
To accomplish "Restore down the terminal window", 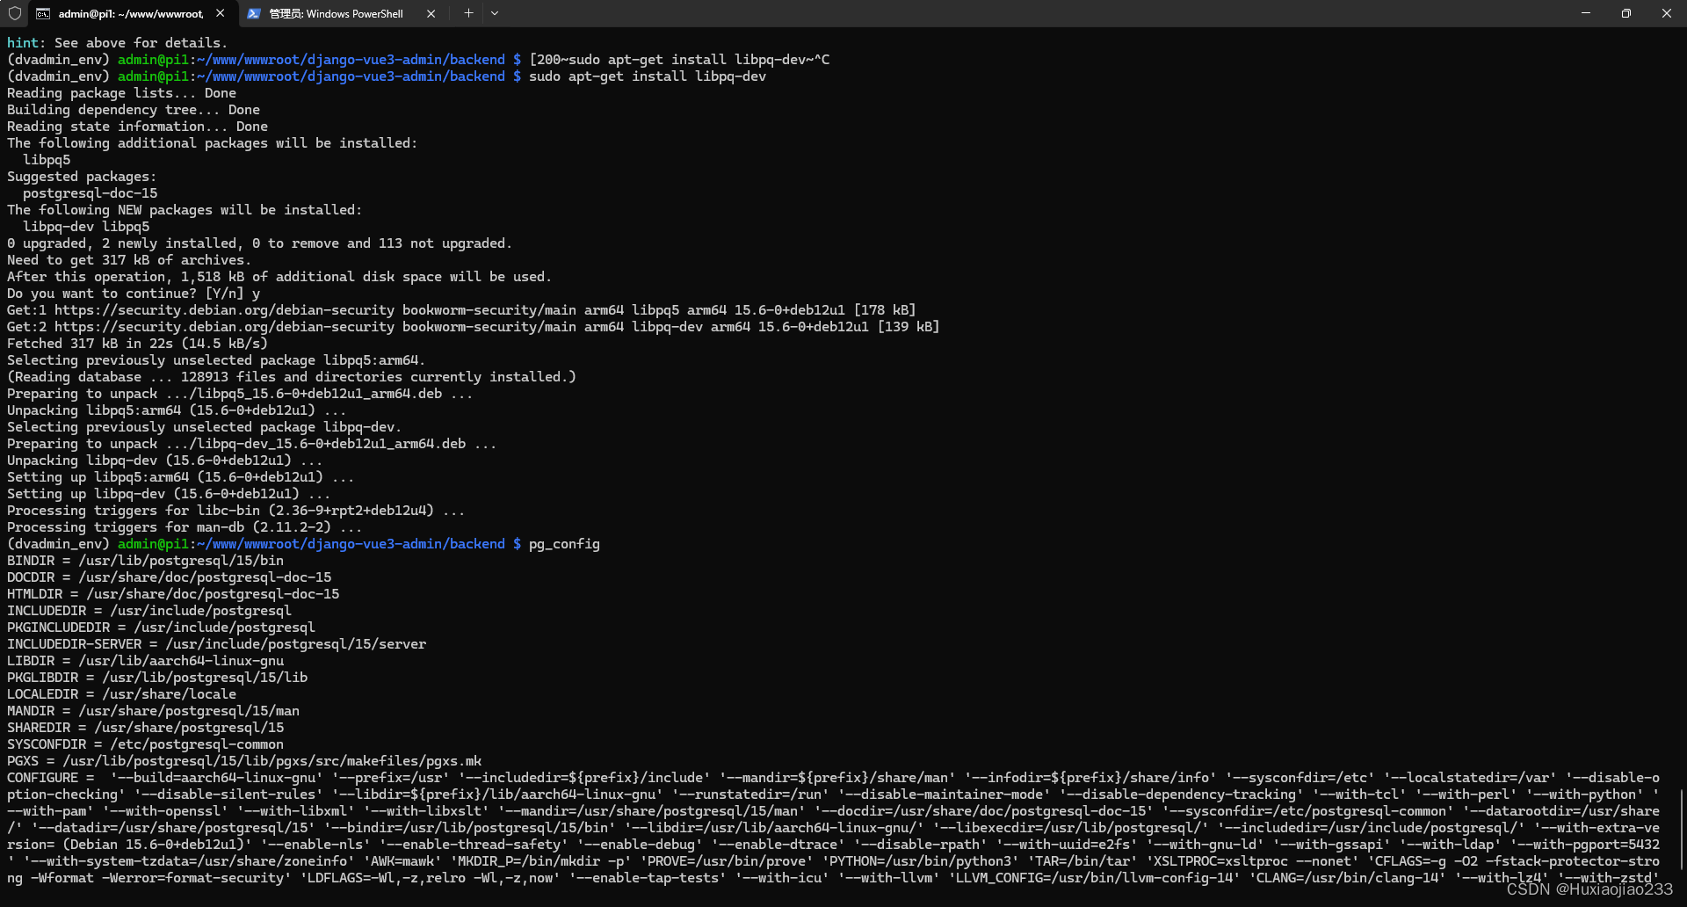I will pos(1626,13).
